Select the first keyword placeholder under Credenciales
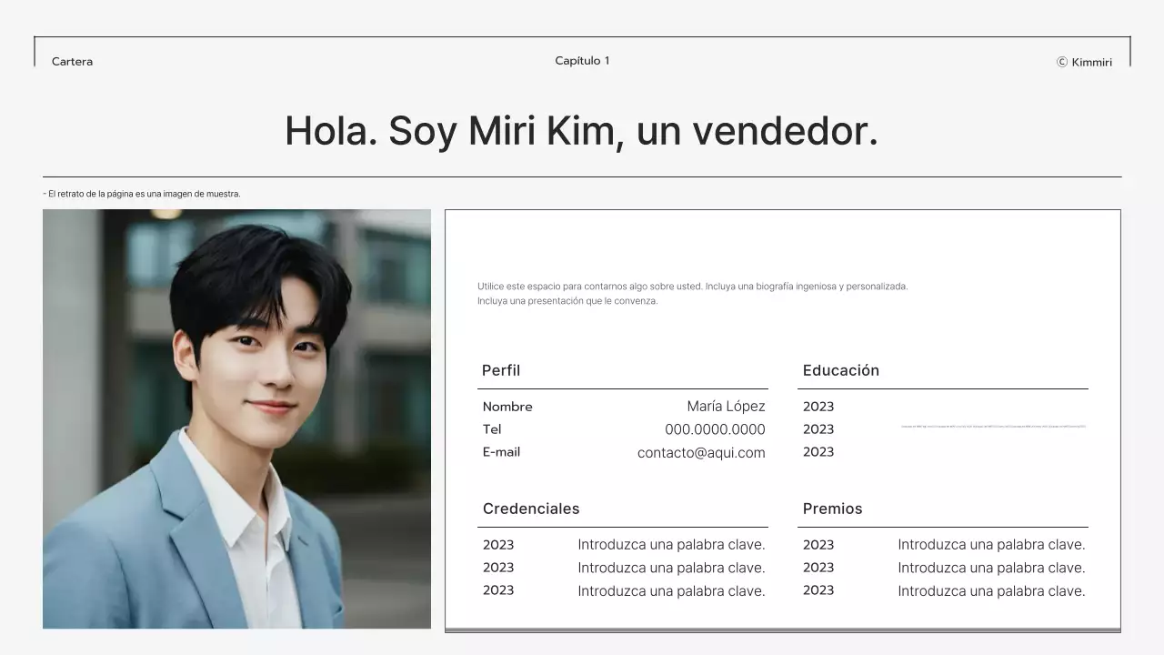The height and width of the screenshot is (655, 1164). point(670,544)
